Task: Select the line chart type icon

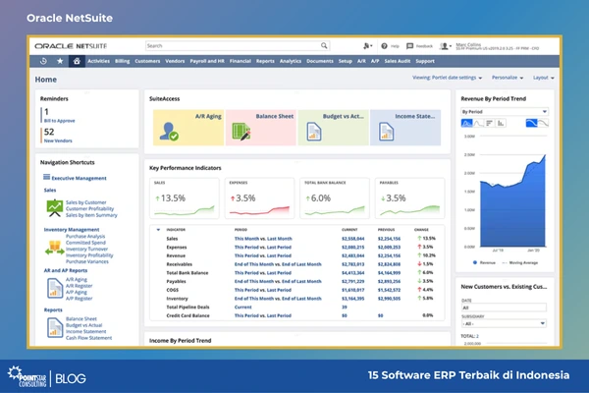Action: (478, 123)
